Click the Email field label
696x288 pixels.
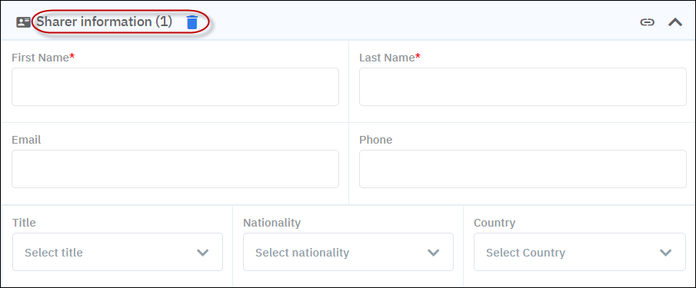(26, 140)
